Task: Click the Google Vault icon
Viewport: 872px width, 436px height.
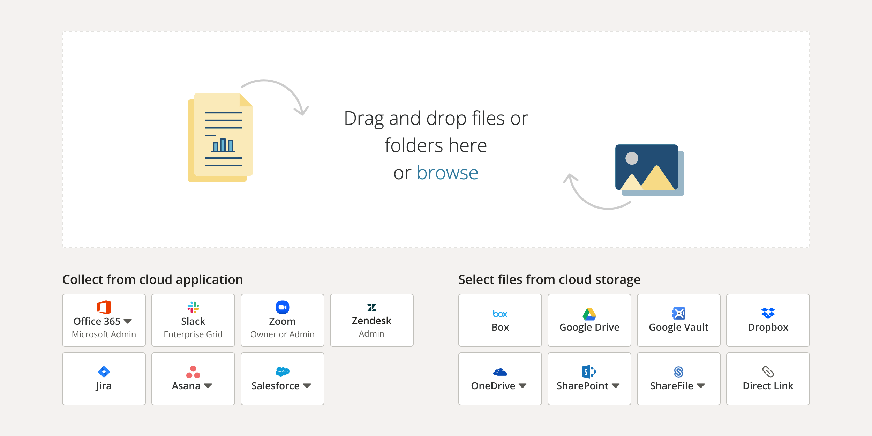Action: pyautogui.click(x=678, y=313)
